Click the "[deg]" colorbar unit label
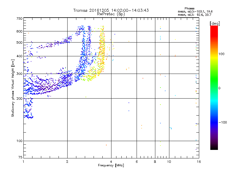The image size is (234, 176). tap(215, 23)
